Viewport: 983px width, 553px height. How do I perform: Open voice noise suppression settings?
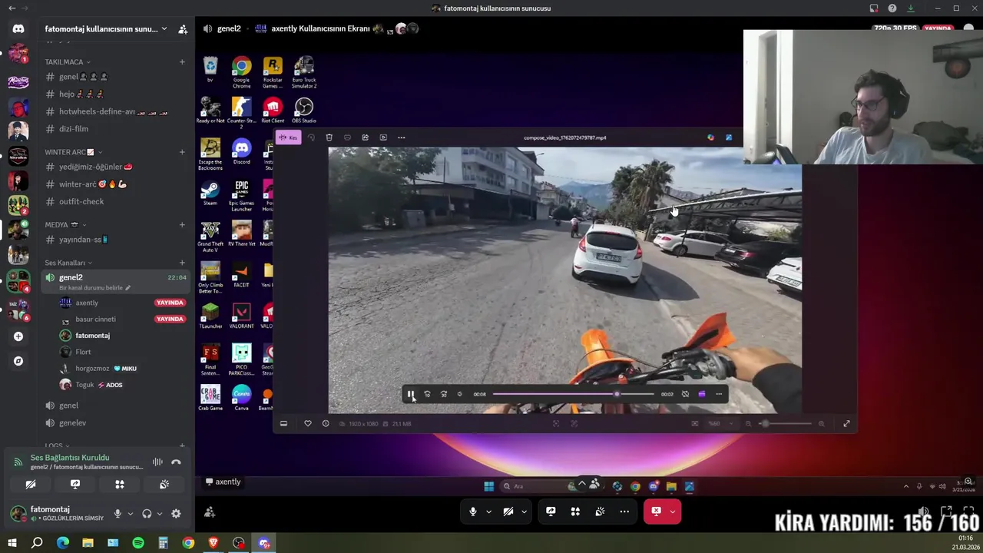point(157,462)
